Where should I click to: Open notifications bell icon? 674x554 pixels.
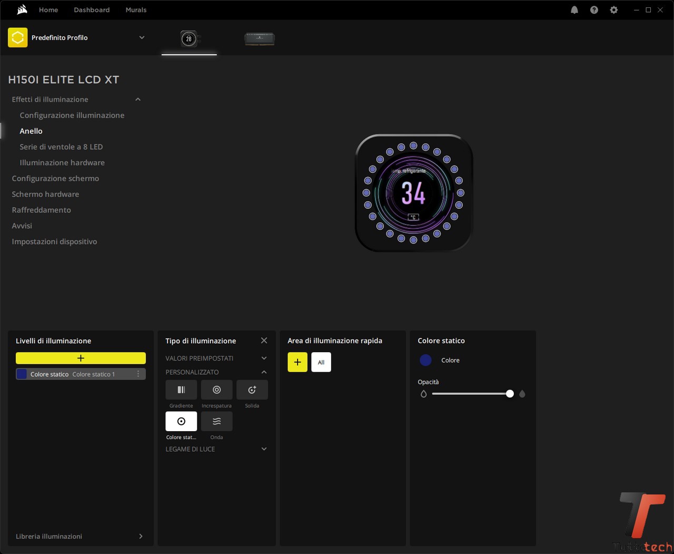click(574, 10)
